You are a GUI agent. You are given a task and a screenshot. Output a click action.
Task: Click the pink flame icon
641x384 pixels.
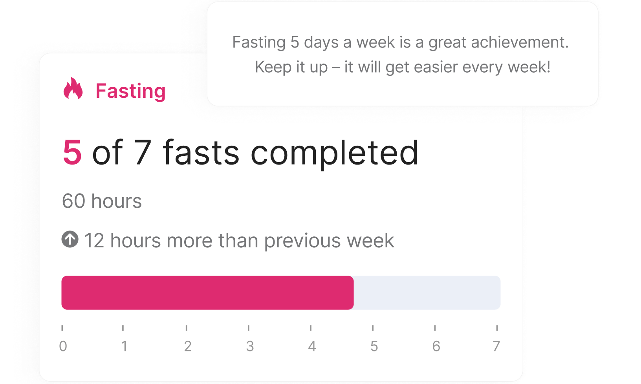[x=73, y=89]
